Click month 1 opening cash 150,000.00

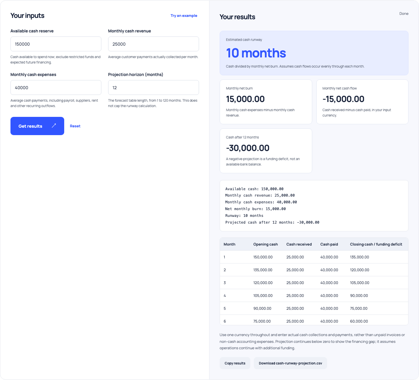click(263, 257)
